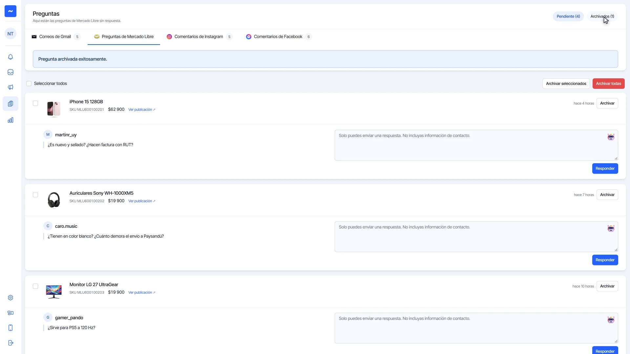630x354 pixels.
Task: Click AI robot icon in caro.music reply box
Action: (x=611, y=228)
